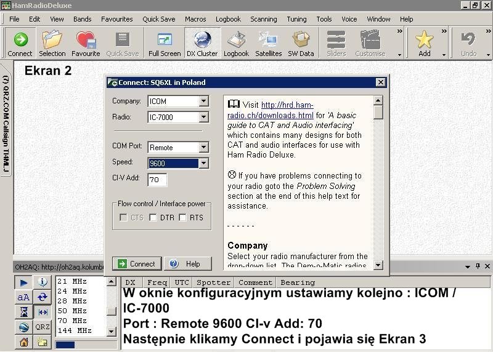Open the File menu
The image size is (493, 352).
pos(14,19)
